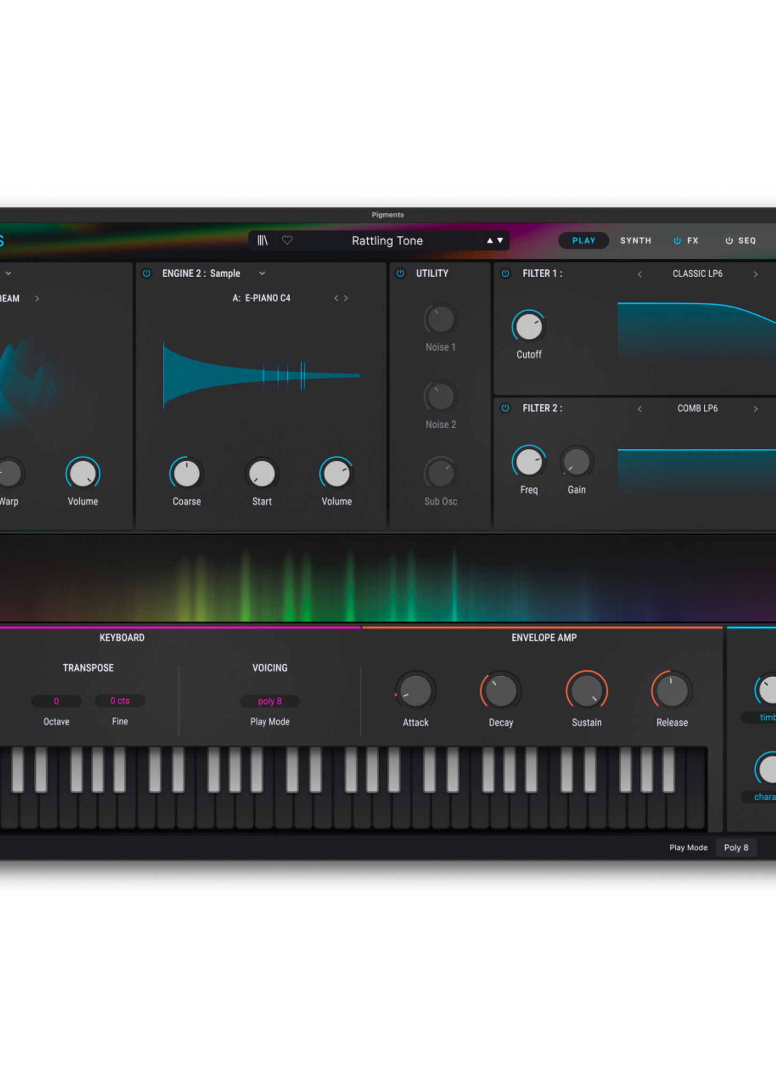776x1087 pixels.
Task: Go to next sample for E-PIANO C4
Action: click(x=345, y=298)
